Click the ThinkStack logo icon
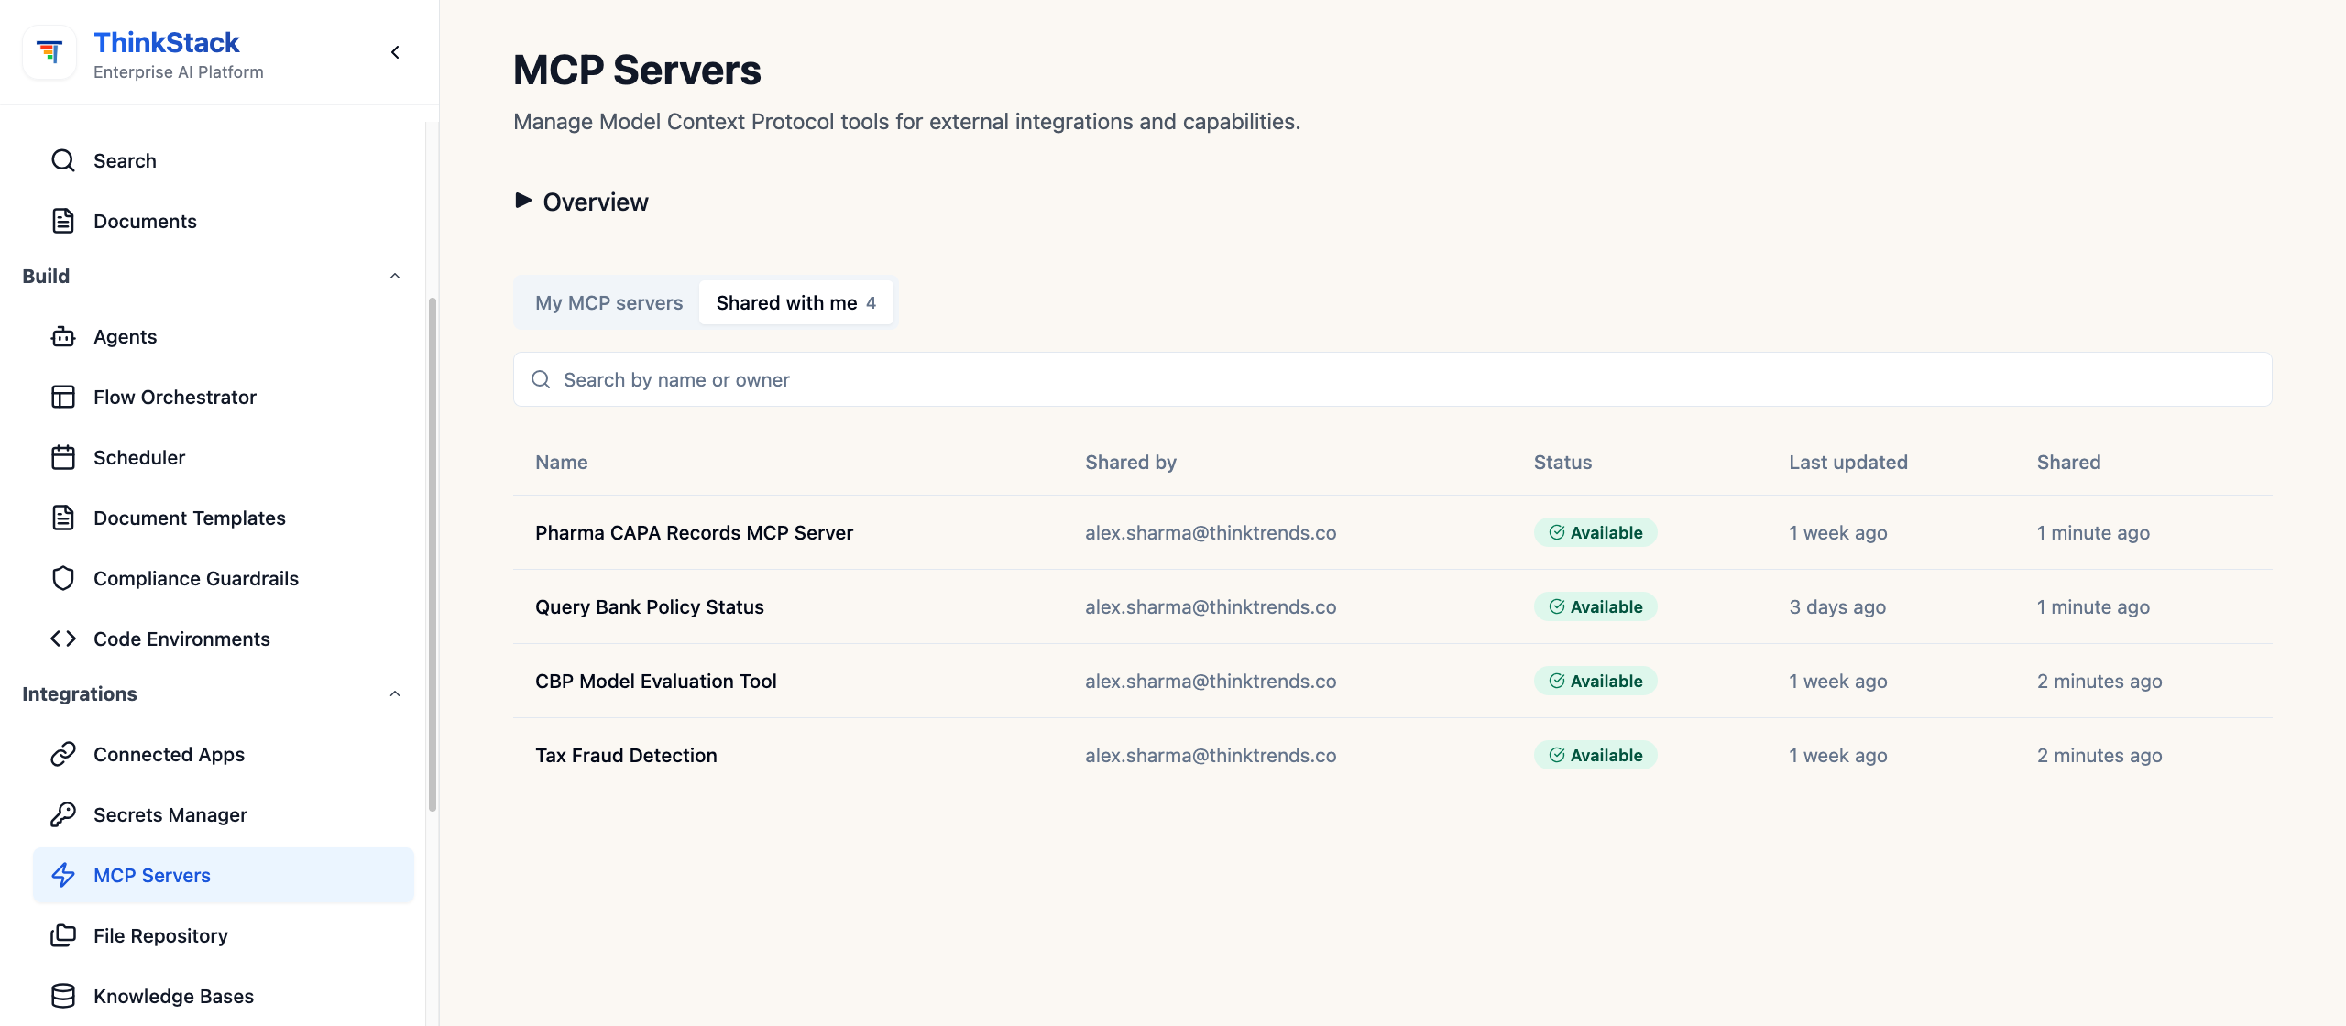 click(49, 53)
